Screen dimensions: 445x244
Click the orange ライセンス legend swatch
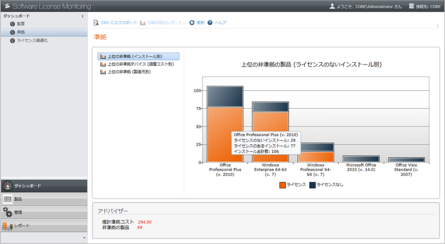point(283,185)
